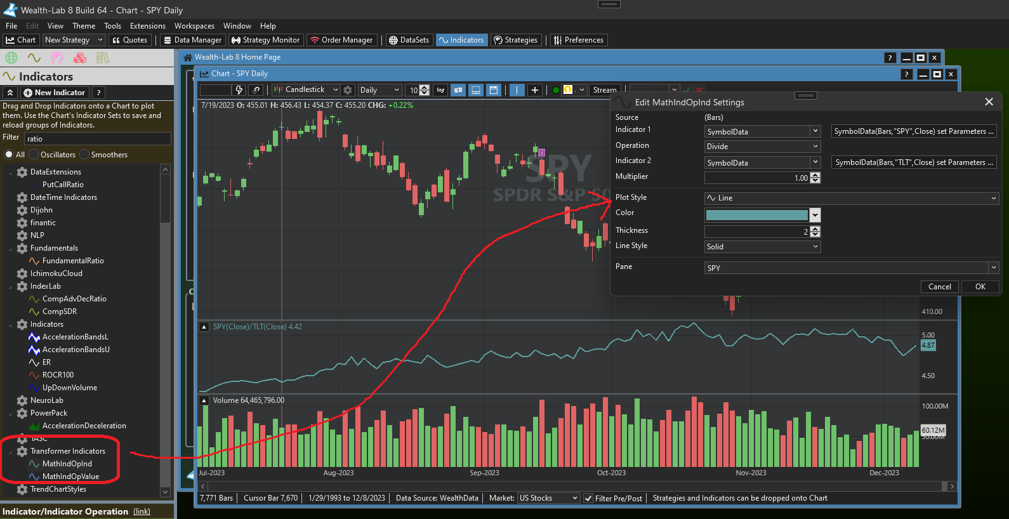Open Candlestick chart style dropdown
The height and width of the screenshot is (519, 1009).
[x=306, y=90]
